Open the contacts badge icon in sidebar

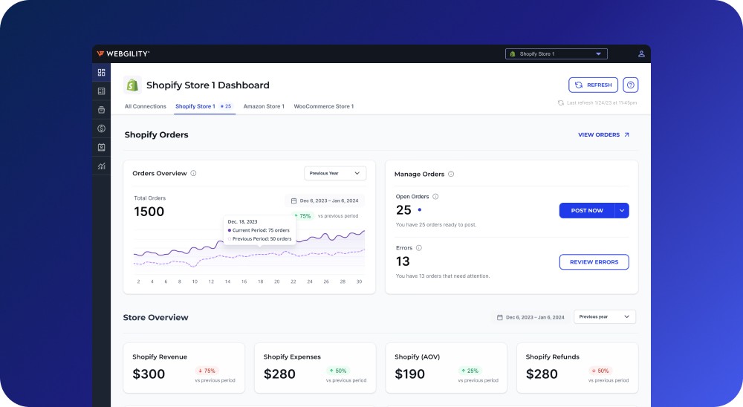coord(101,147)
